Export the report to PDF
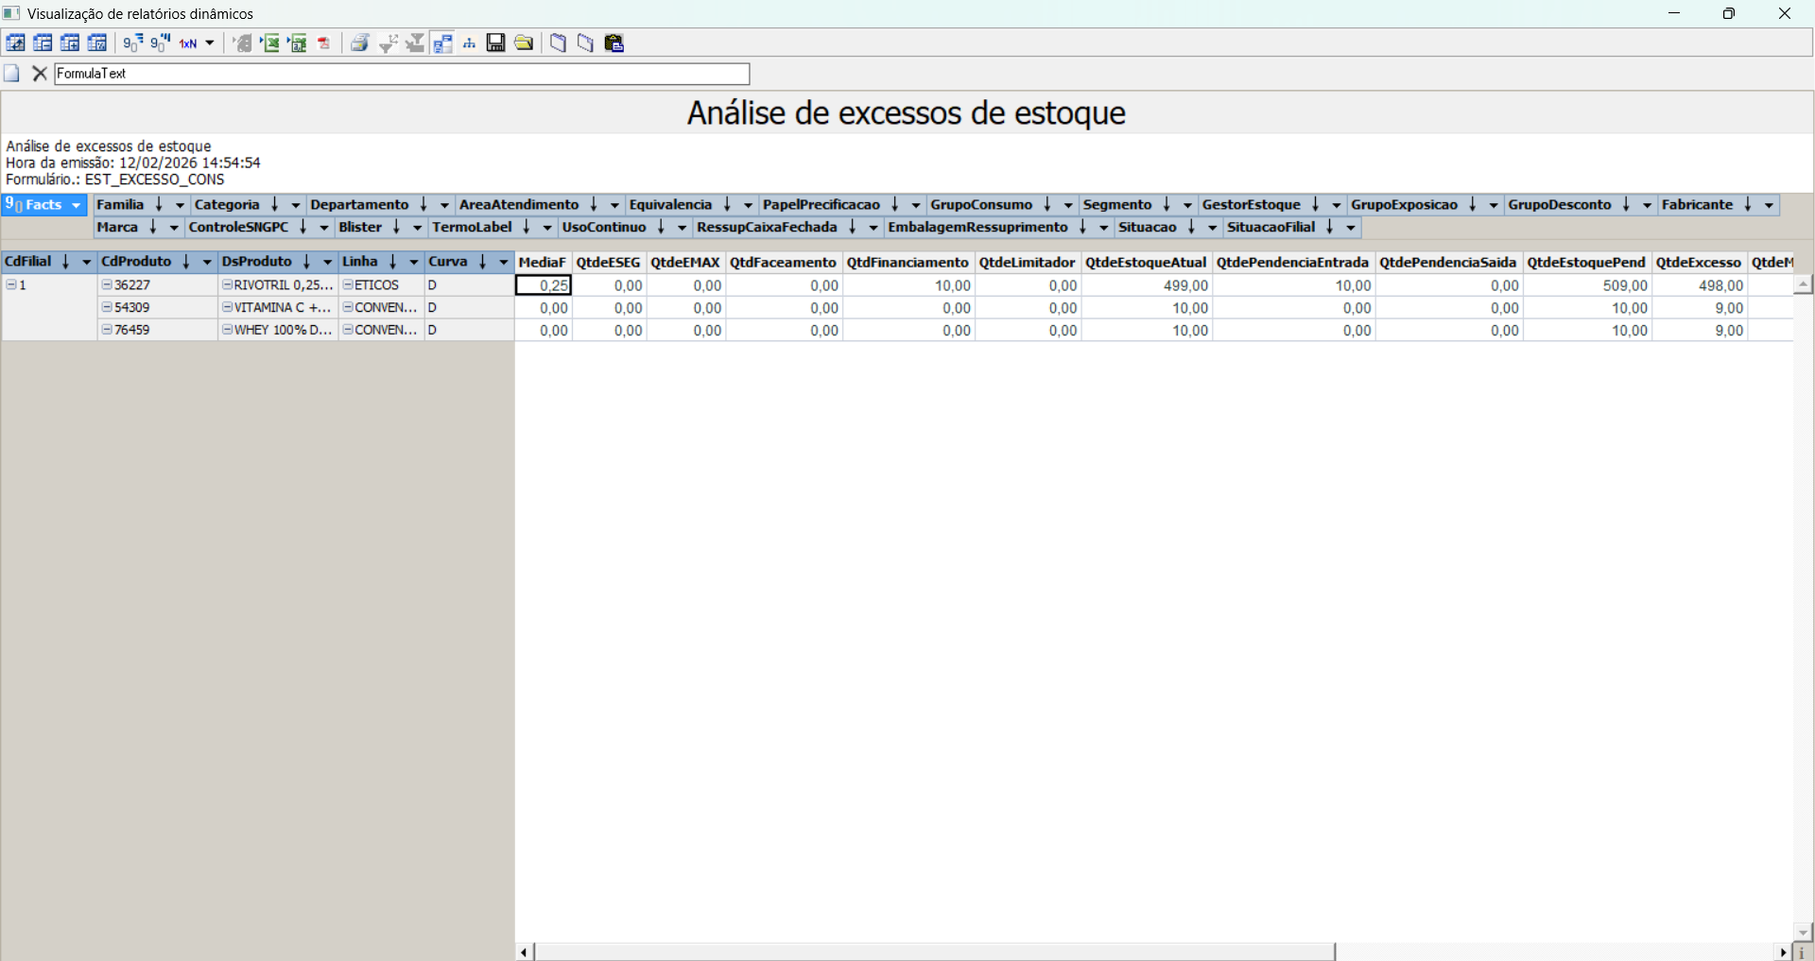Viewport: 1815px width, 961px height. 324,43
